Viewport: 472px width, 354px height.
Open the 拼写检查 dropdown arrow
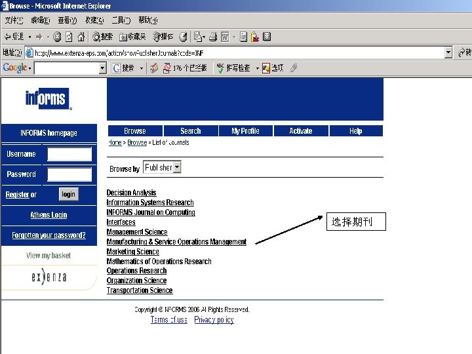coord(257,68)
